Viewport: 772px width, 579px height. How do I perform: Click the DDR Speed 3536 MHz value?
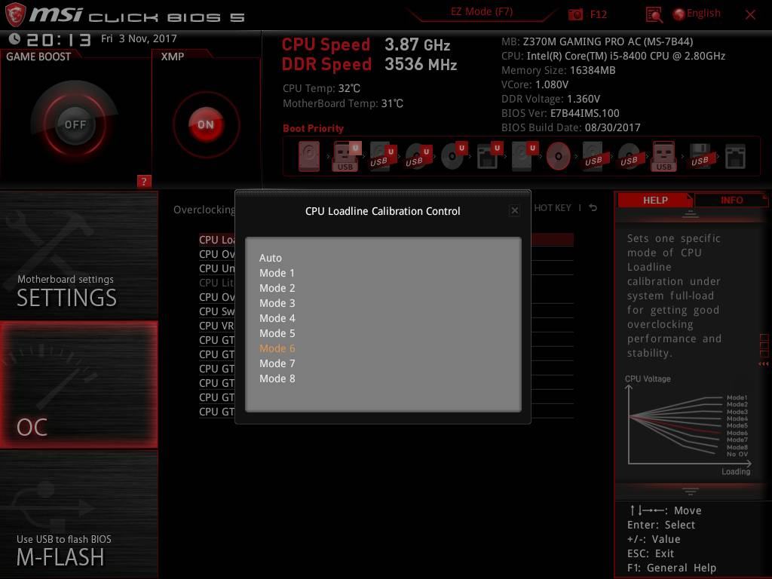(x=421, y=64)
